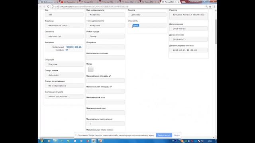Click the page vertical scrollbar thumb
Screen dimensions: 255x143
[216, 32]
